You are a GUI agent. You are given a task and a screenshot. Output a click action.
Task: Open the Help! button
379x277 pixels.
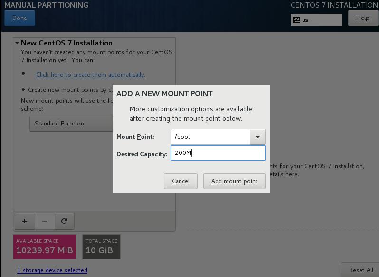tap(363, 18)
